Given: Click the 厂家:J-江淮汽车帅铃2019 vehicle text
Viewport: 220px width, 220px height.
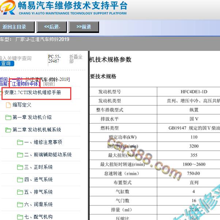Looking at the screenshot, I should tap(42, 39).
